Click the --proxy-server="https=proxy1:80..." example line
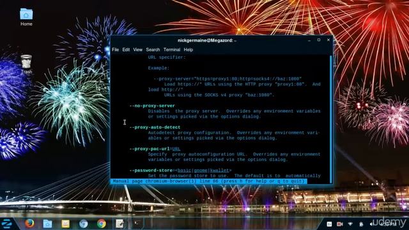Viewport: 409px width, 230px height. pos(228,79)
